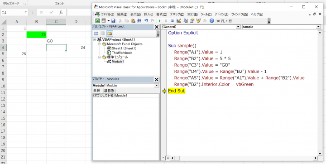Toggle Design Mode ruler icon
This screenshot has width=326, height=164.
click(x=178, y=21)
